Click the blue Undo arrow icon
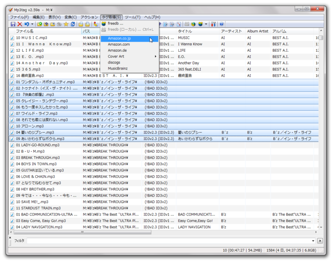Image resolution: width=332 pixels, height=261 pixels. (27, 24)
